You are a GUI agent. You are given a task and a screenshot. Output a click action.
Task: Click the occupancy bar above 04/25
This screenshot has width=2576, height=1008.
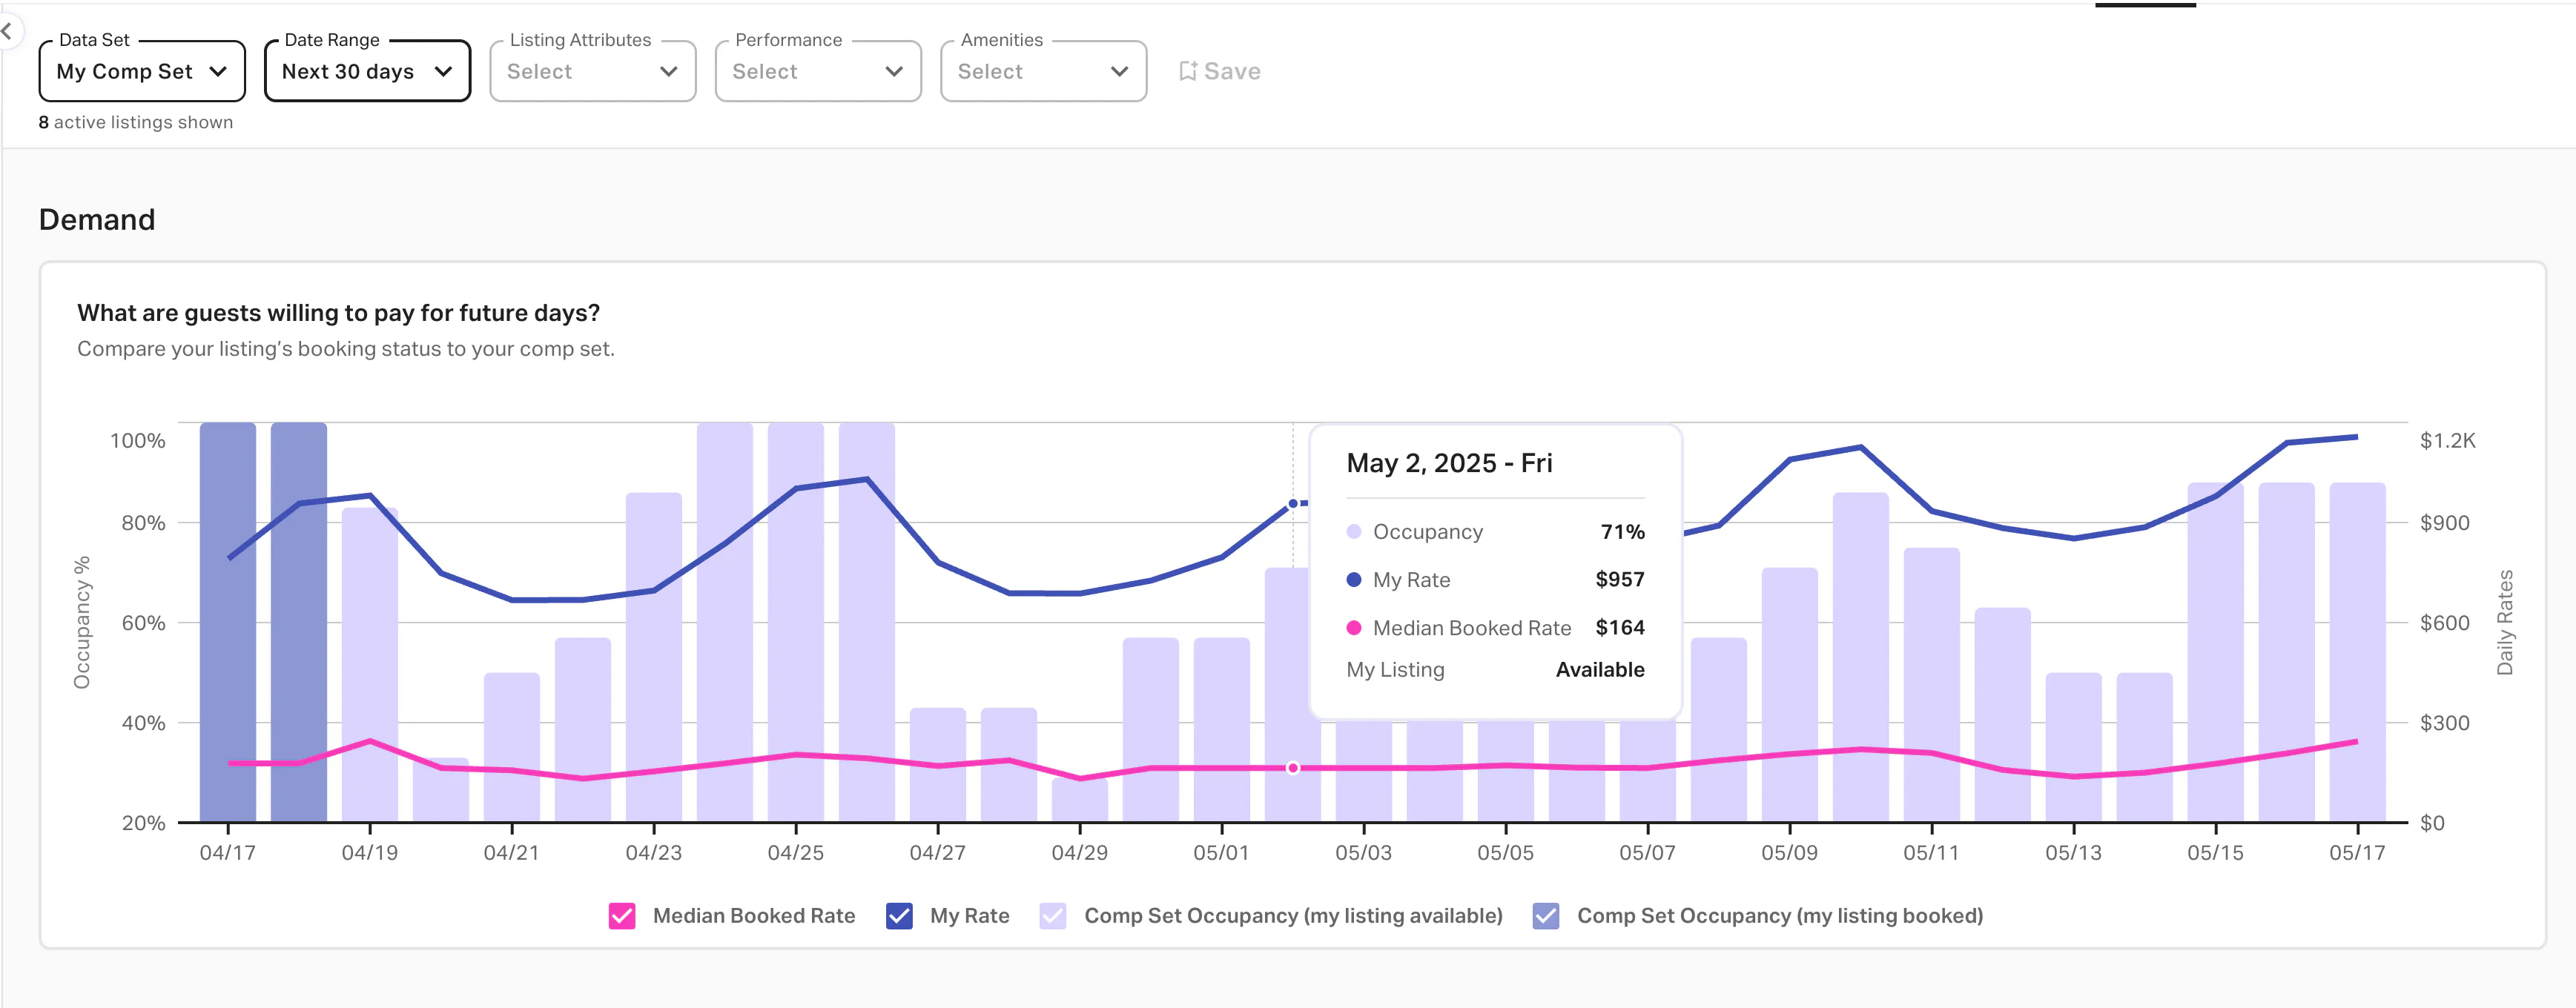coord(796,622)
